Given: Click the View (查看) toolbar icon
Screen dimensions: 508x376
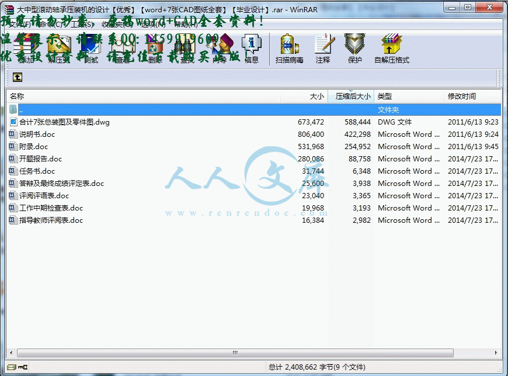Looking at the screenshot, I should (123, 44).
